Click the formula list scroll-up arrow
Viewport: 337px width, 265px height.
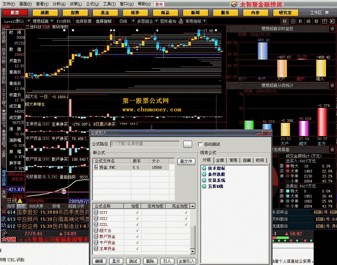coord(193,206)
